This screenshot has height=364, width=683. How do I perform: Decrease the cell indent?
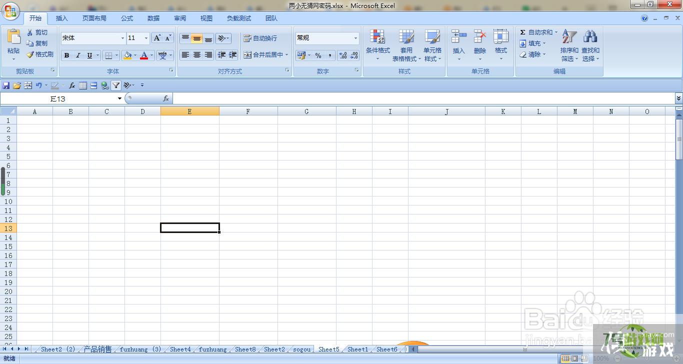(221, 55)
